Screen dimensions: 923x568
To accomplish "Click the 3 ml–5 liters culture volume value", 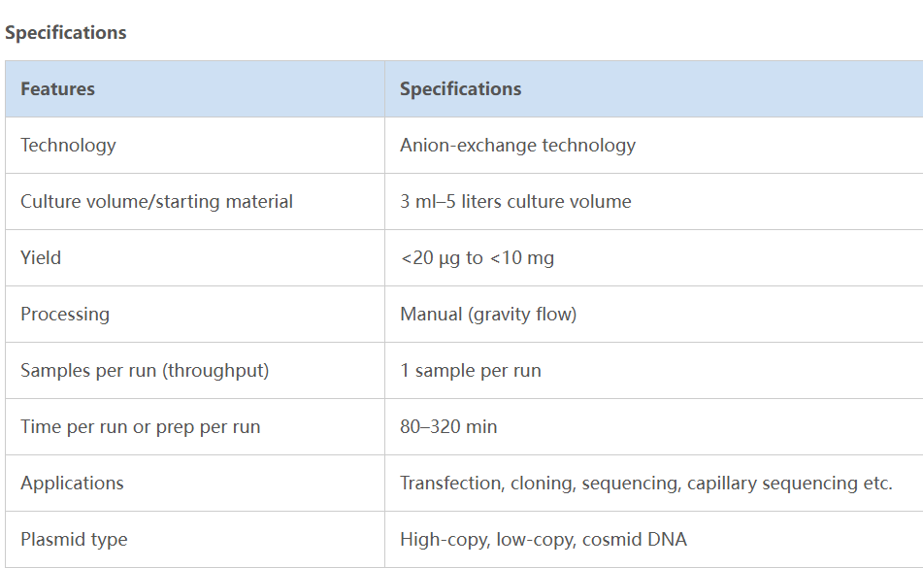I will pos(515,202).
